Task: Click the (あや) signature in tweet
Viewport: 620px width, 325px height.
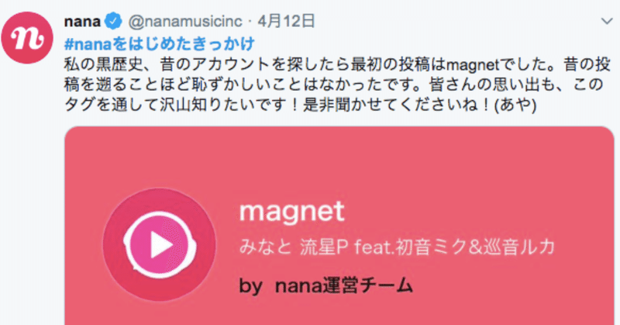Action: coord(515,105)
